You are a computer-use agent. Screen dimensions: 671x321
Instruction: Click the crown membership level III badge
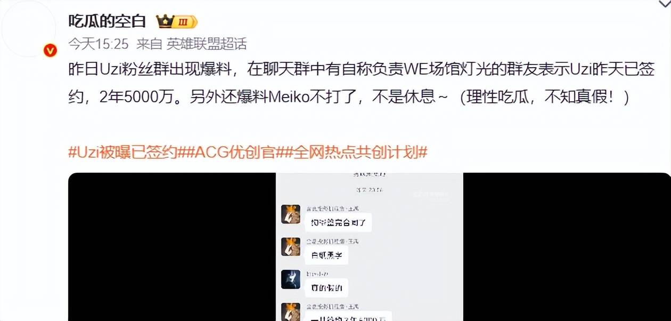click(176, 22)
